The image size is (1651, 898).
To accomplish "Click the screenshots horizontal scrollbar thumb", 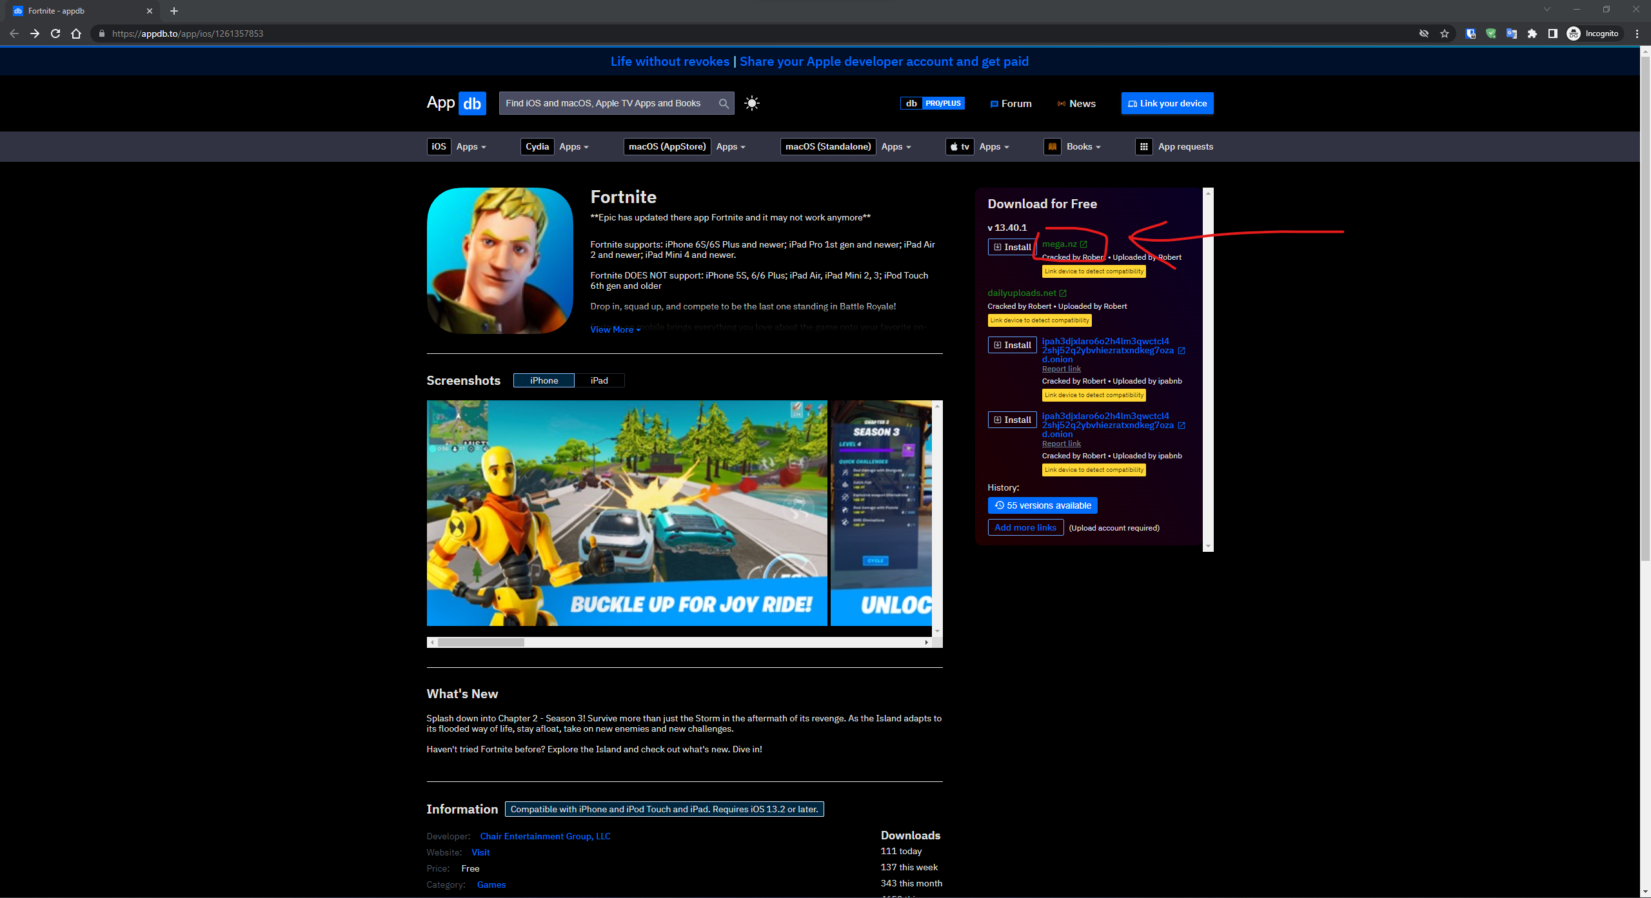I will (480, 642).
